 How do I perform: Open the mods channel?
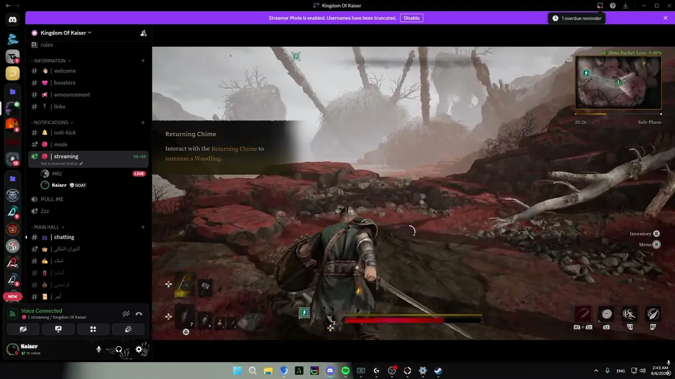(x=88, y=144)
